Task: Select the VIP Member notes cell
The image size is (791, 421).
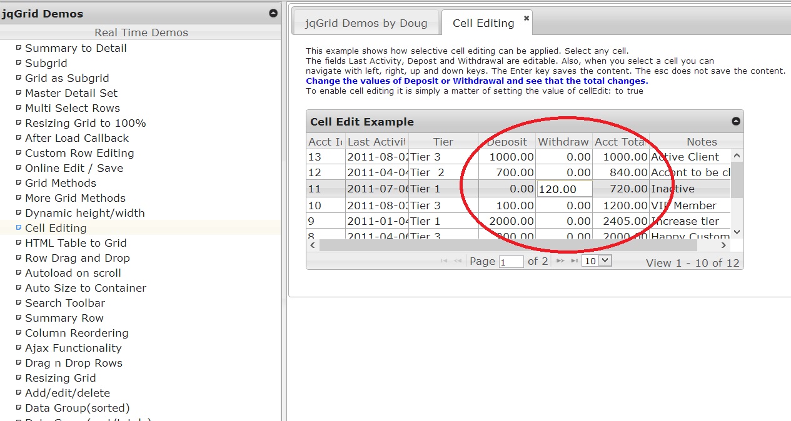Action: pos(690,206)
